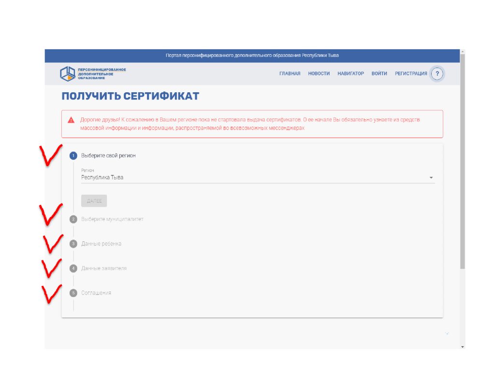Expand the Данные заявителя step
This screenshot has width=495, height=371.
tap(104, 268)
